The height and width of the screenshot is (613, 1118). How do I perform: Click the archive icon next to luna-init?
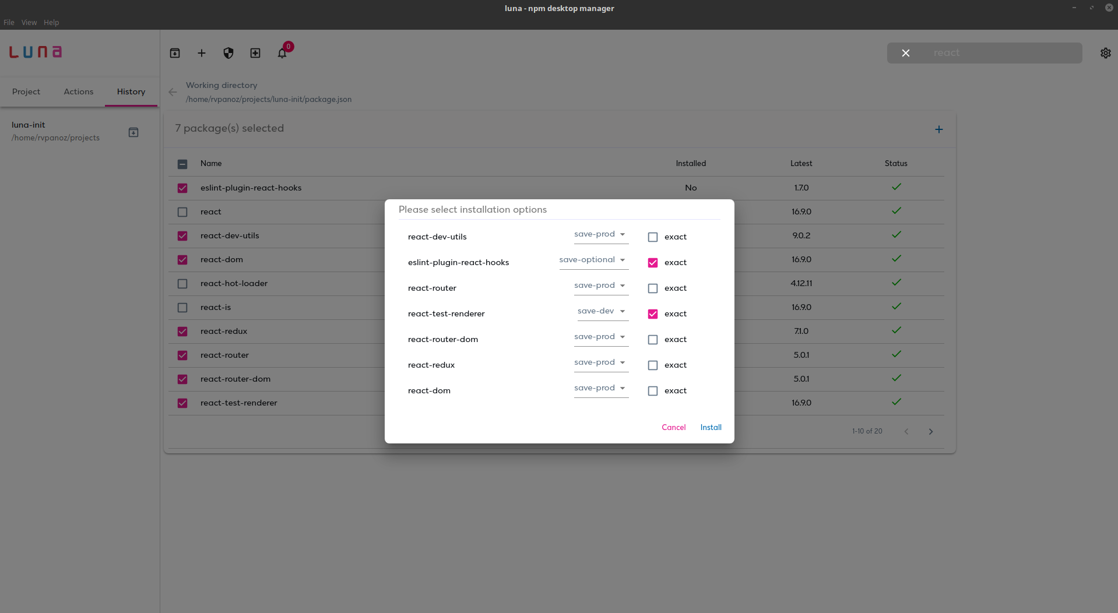133,132
